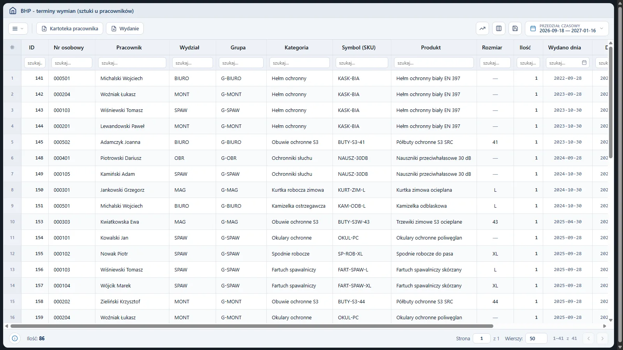This screenshot has height=350, width=623.
Task: Click the Wydanie button
Action: (x=125, y=28)
